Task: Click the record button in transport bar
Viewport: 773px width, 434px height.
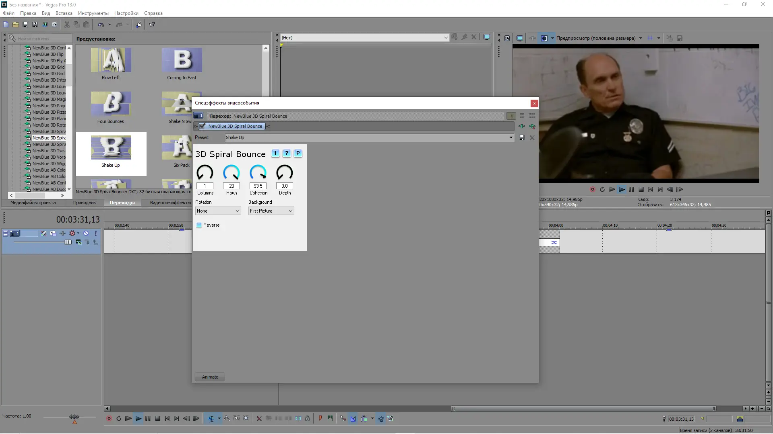Action: click(x=109, y=418)
